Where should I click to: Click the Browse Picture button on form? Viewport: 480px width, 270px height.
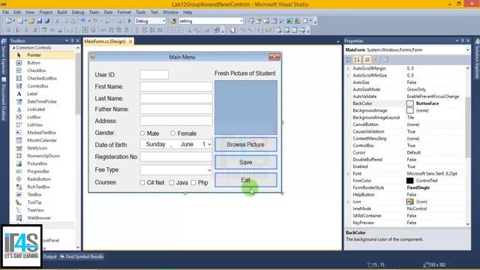[246, 145]
